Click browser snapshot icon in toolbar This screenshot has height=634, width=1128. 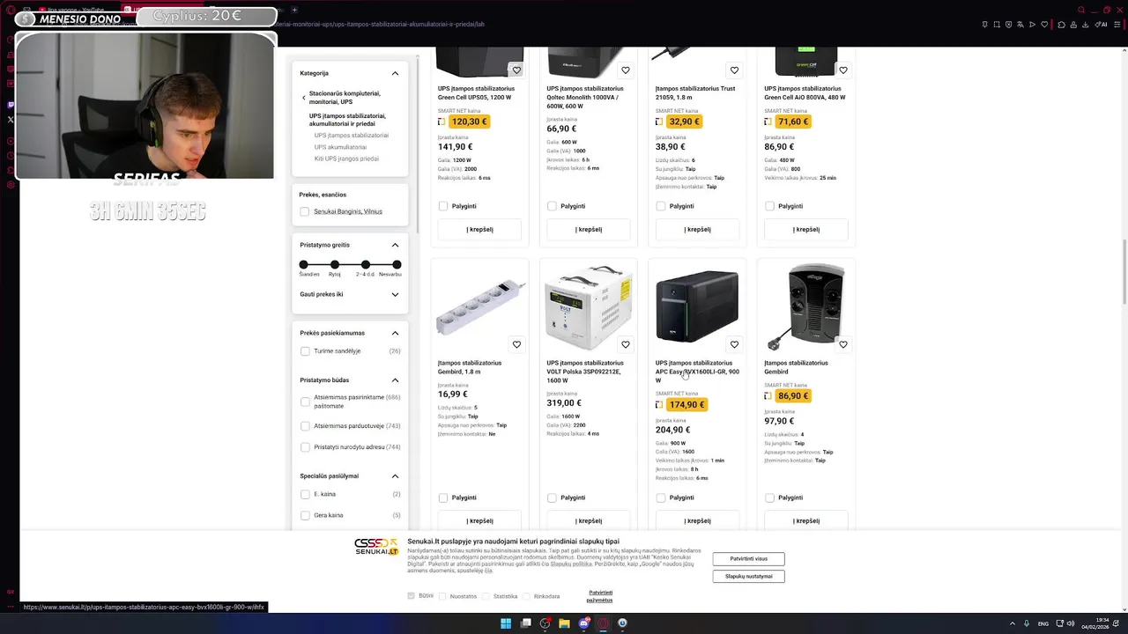[997, 25]
